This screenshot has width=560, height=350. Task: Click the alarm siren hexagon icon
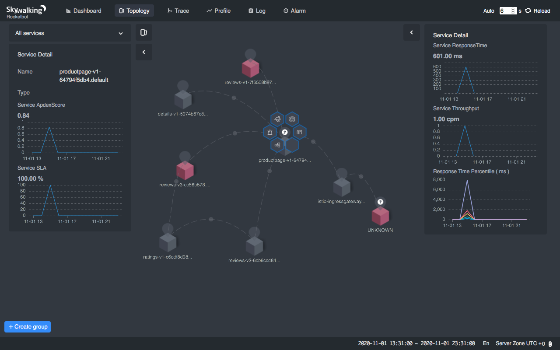point(270,132)
